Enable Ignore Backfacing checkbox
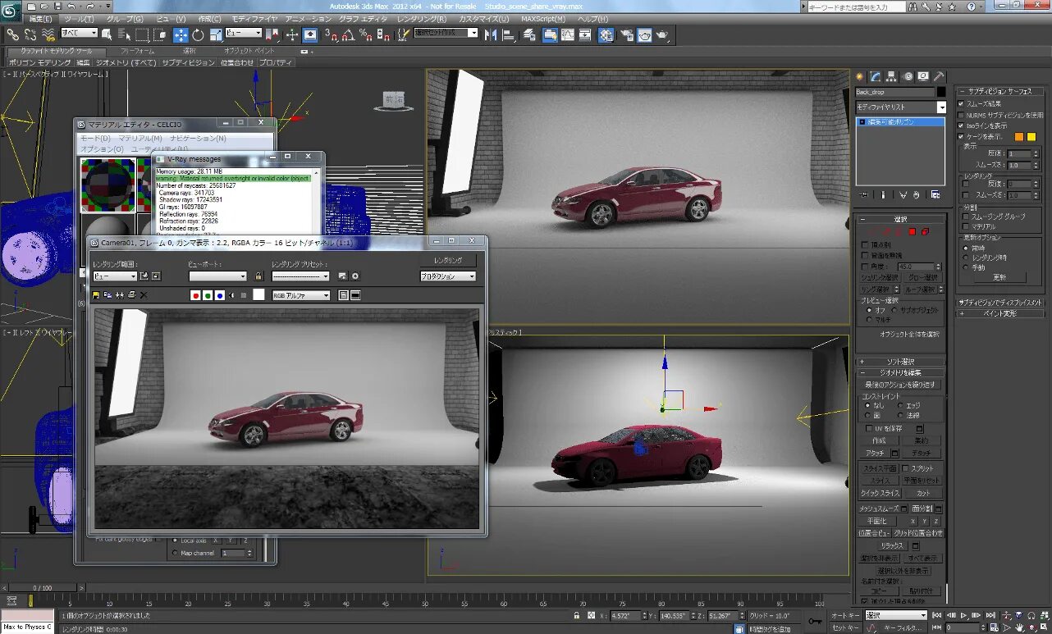This screenshot has width=1052, height=634. pyautogui.click(x=865, y=256)
